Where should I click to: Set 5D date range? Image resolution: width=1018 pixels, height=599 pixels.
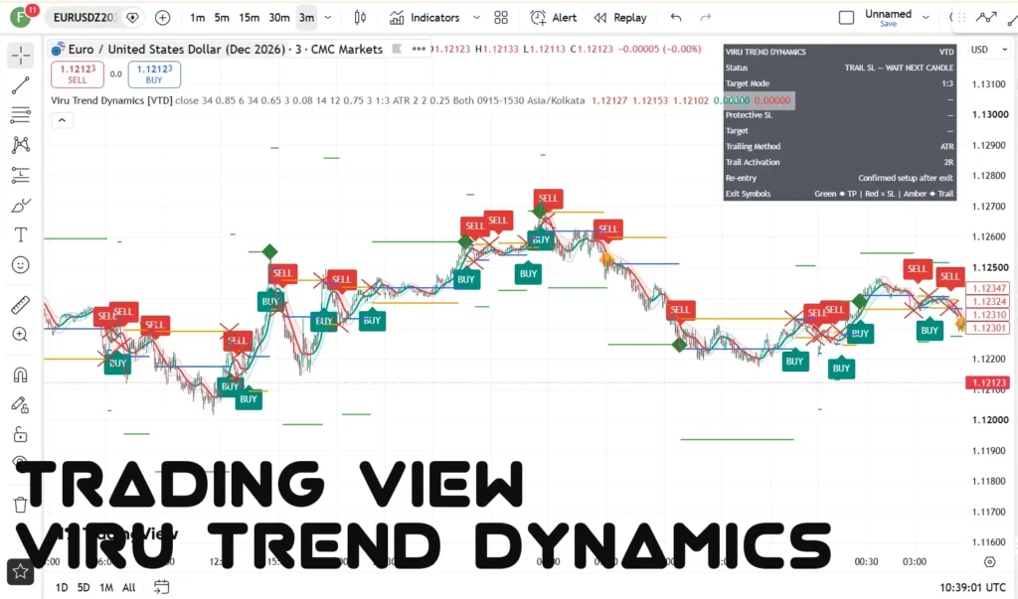pyautogui.click(x=84, y=587)
